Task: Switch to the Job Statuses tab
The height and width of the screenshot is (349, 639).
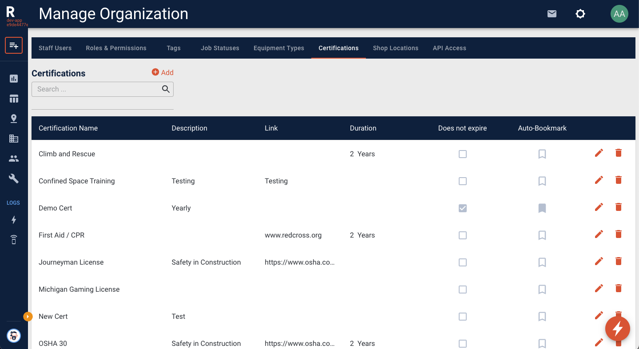Action: click(220, 48)
